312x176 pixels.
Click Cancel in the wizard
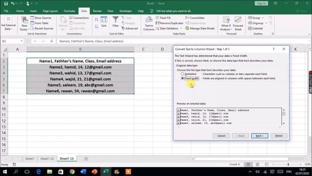point(221,136)
